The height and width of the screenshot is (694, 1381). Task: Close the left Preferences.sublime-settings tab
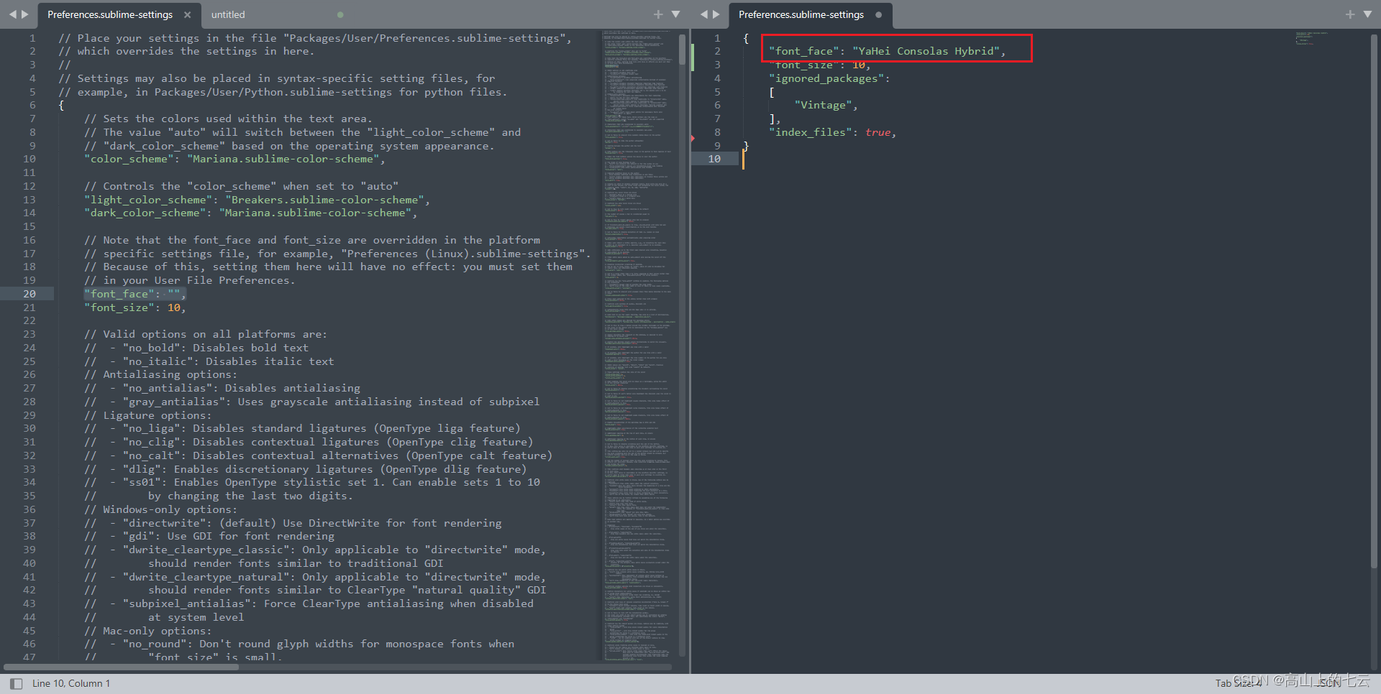(187, 14)
